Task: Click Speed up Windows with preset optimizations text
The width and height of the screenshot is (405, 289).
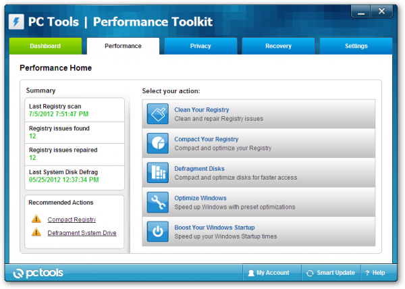Action: (x=235, y=207)
